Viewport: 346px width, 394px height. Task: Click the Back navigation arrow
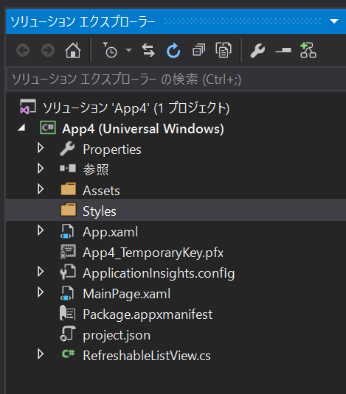point(23,50)
